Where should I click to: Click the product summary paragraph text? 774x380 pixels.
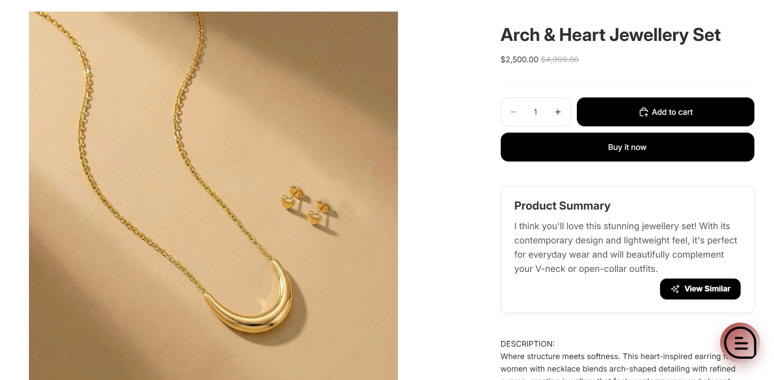point(625,247)
